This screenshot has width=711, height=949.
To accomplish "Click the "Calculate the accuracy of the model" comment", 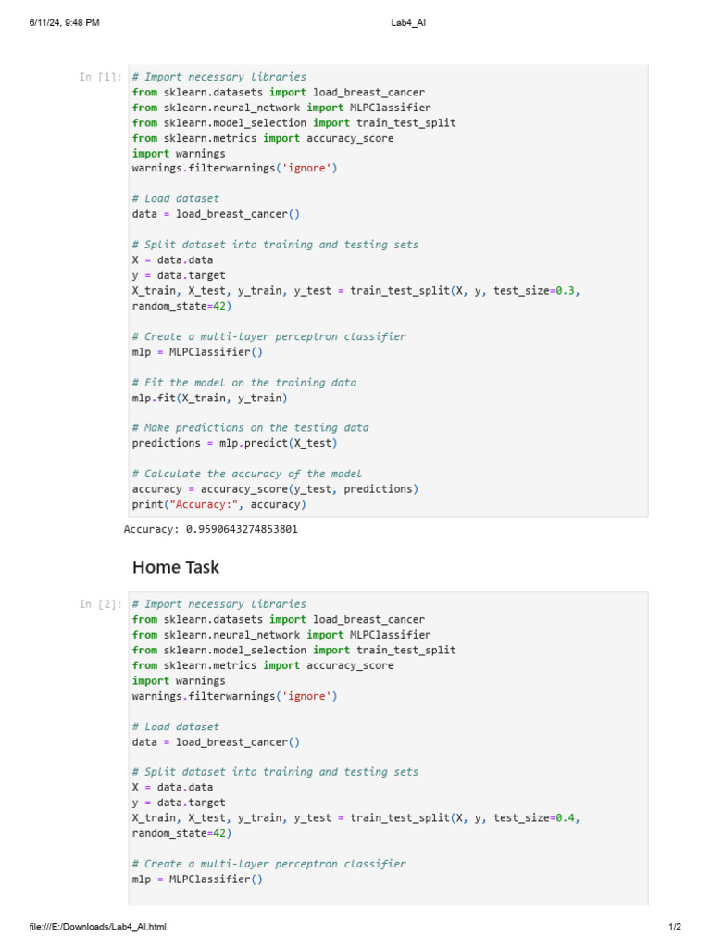I will [x=247, y=474].
